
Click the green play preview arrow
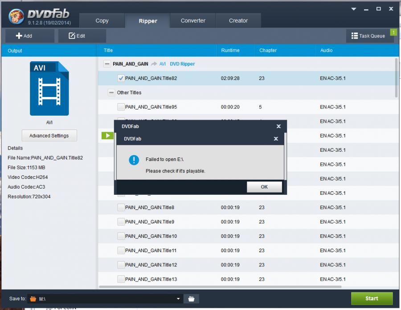point(107,135)
